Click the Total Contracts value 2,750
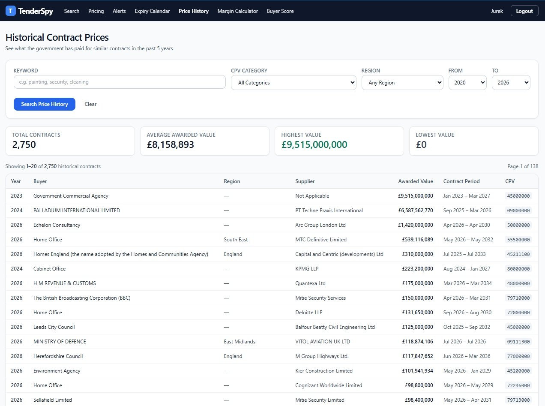545x406 pixels. [x=24, y=145]
